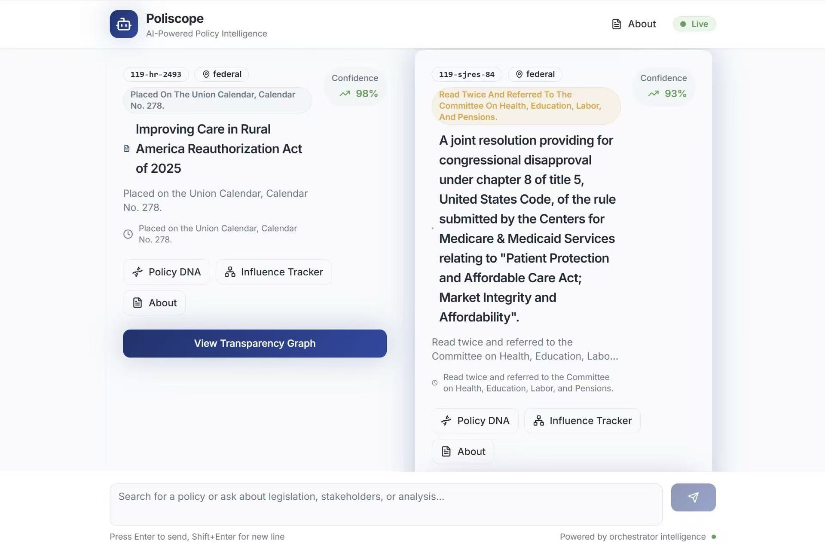This screenshot has width=825, height=550.
Task: Click the 93% confidence trend indicator
Action: tap(667, 94)
